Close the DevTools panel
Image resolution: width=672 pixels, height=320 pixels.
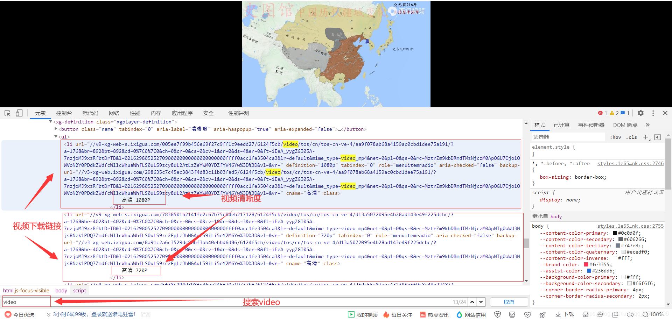coord(665,113)
